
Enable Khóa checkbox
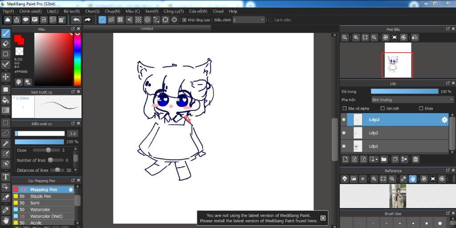[x=421, y=108]
